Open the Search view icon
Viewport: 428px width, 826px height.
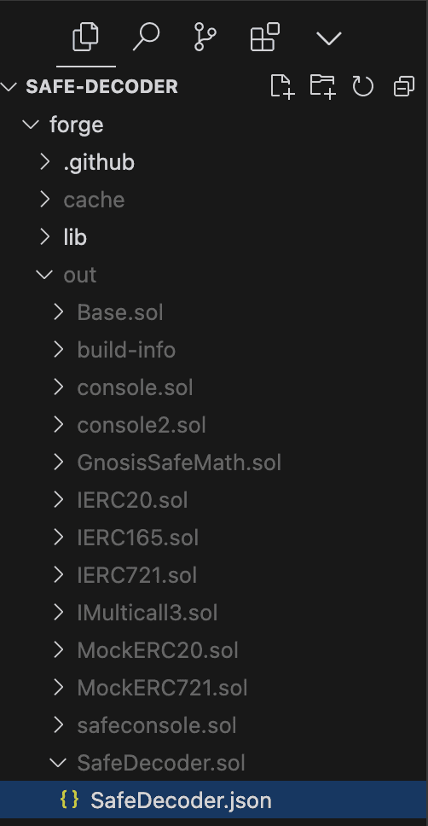tap(146, 38)
